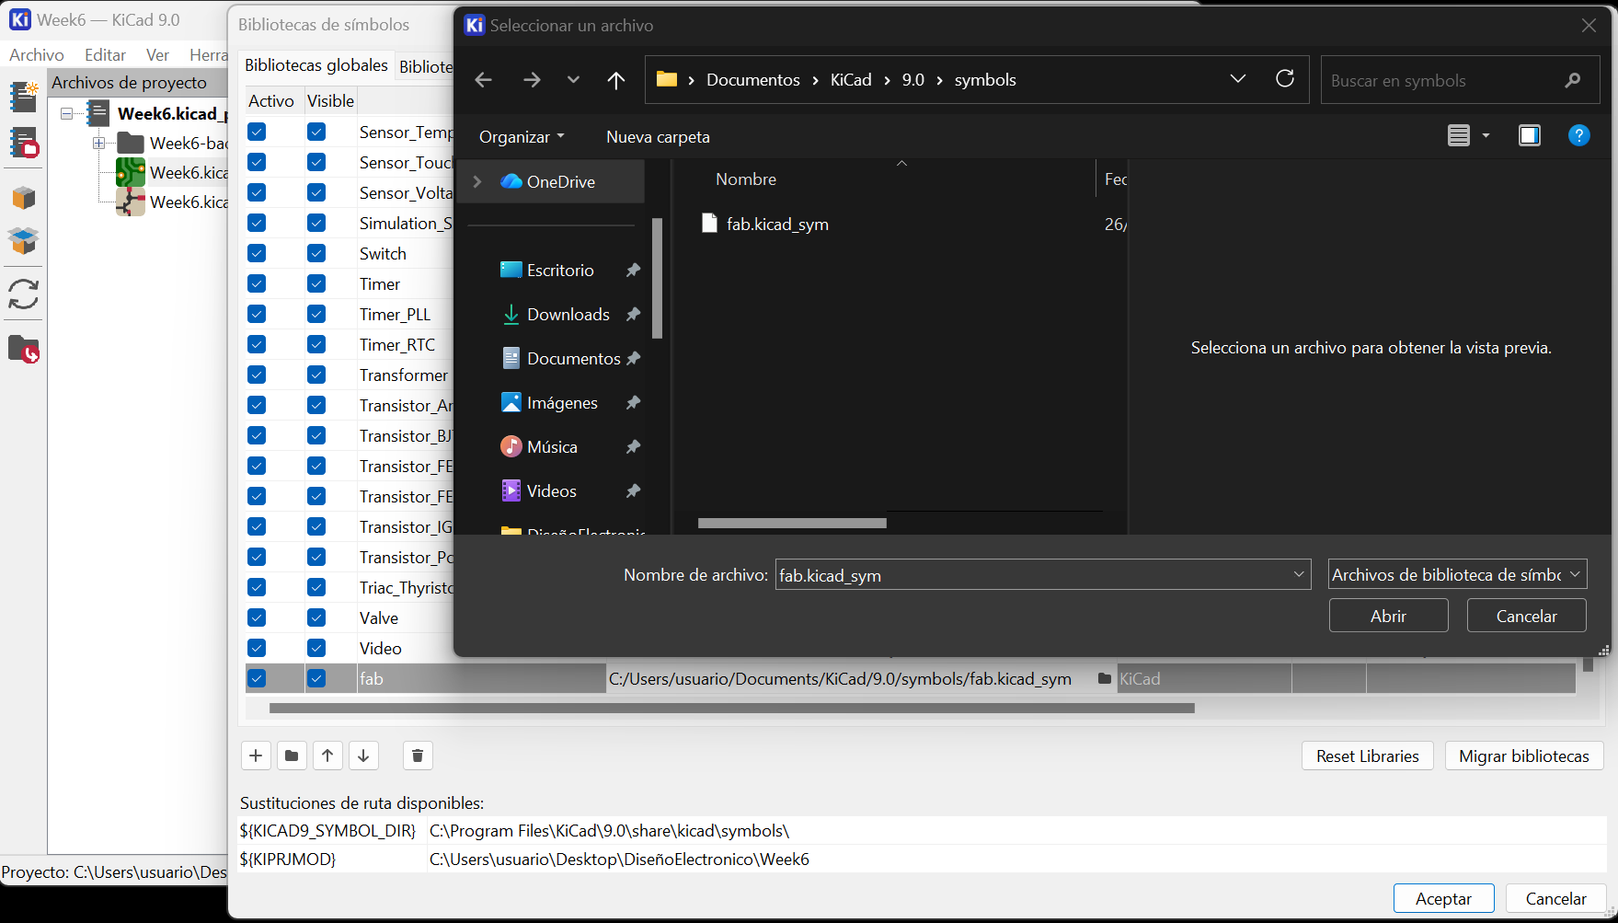Open the Editar menu in KiCad

105,55
